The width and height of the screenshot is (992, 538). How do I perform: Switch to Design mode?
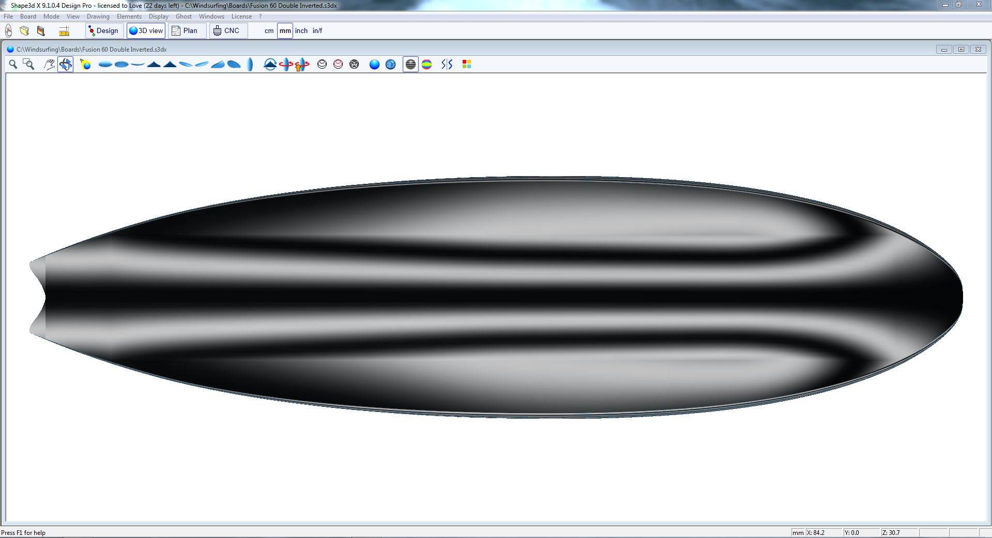point(104,31)
